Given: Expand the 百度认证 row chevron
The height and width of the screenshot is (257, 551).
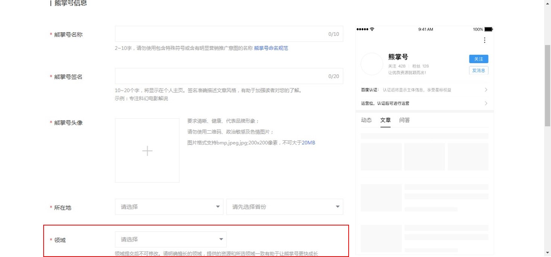Looking at the screenshot, I should (x=486, y=90).
